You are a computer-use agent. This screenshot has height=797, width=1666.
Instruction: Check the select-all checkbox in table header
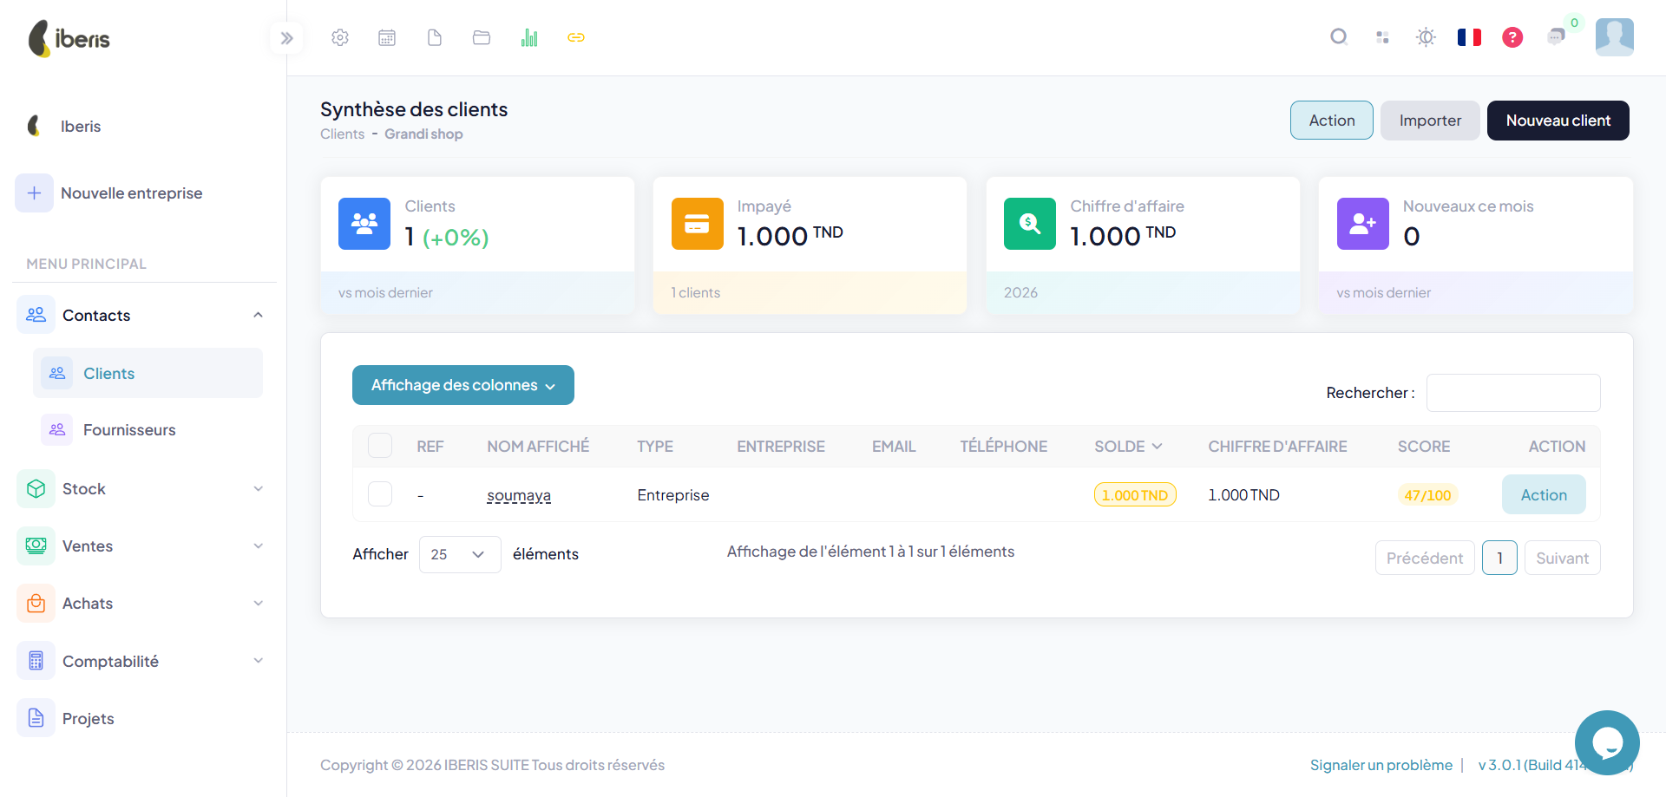pyautogui.click(x=380, y=446)
